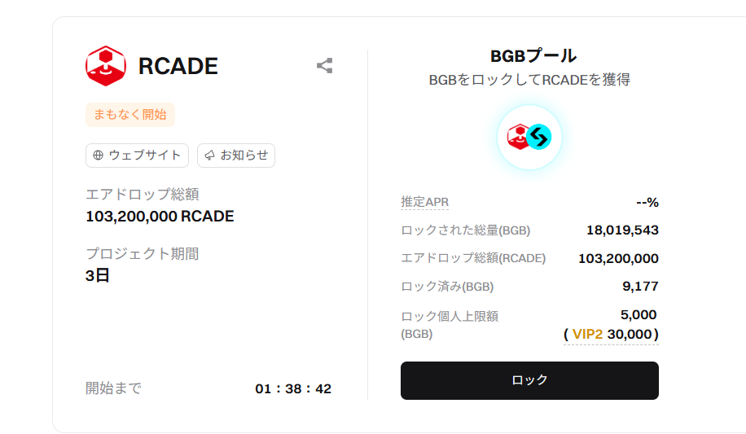Open the ウェブサイト website link

point(137,156)
